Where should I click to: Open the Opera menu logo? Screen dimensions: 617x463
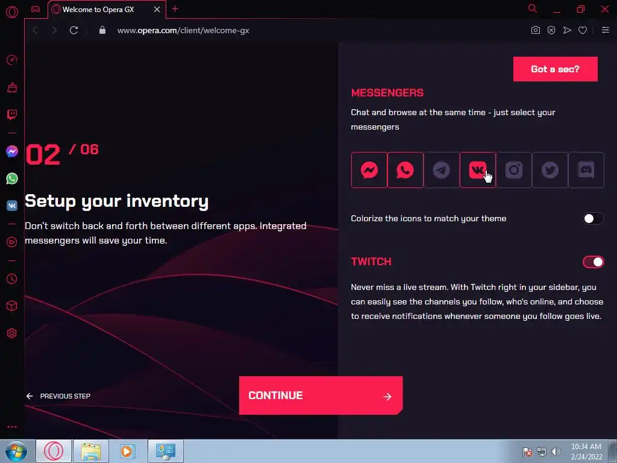pyautogui.click(x=12, y=12)
